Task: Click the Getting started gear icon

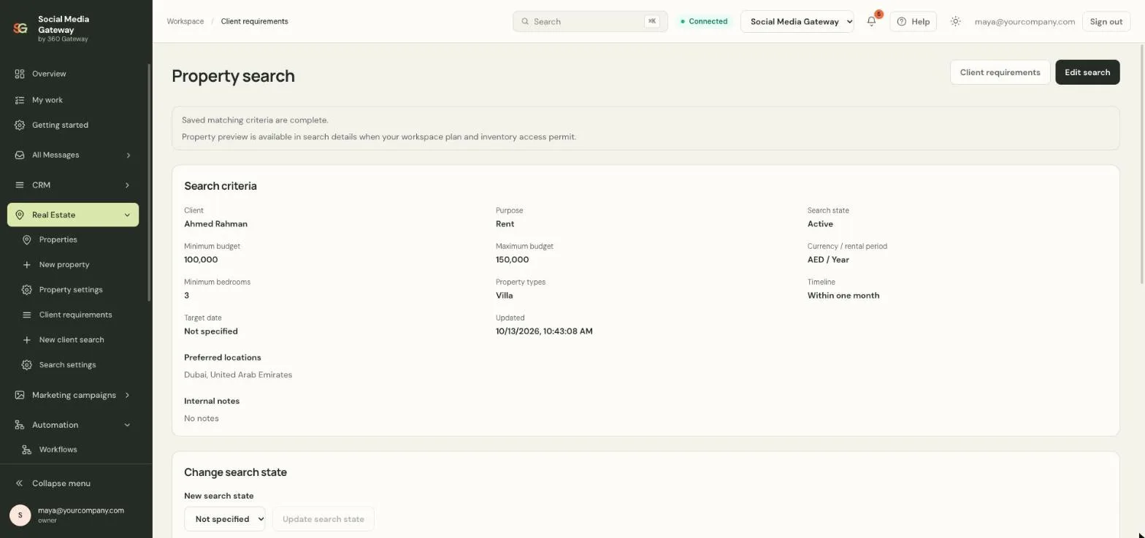Action: pos(20,125)
